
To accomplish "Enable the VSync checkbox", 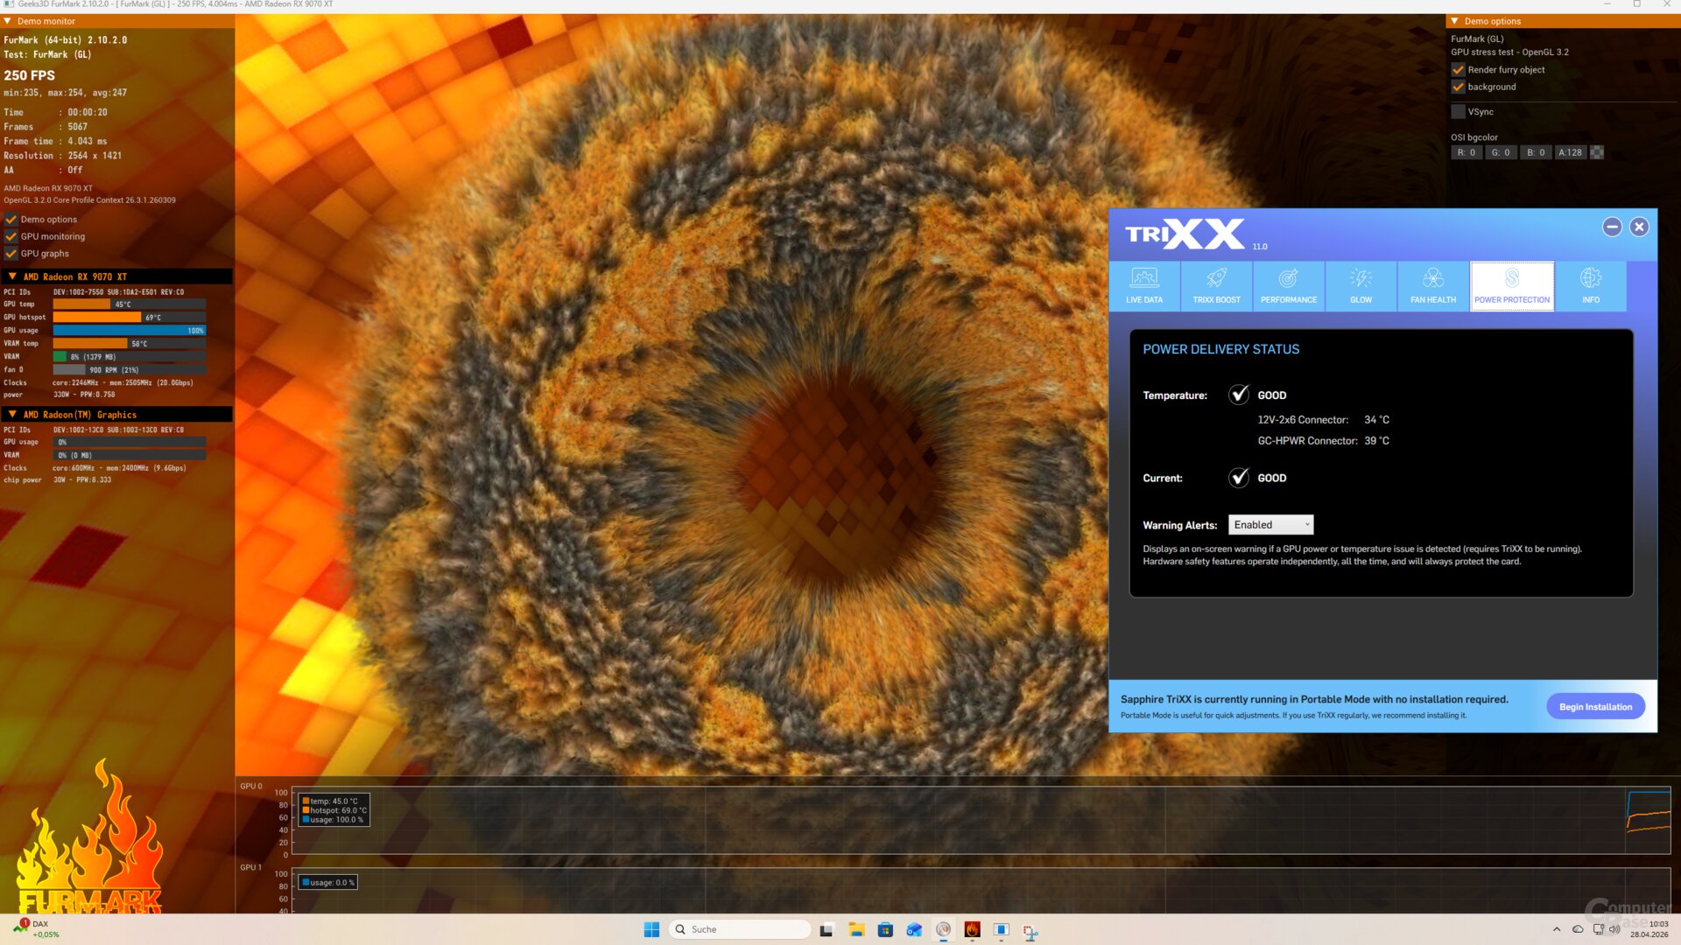I will 1459,112.
